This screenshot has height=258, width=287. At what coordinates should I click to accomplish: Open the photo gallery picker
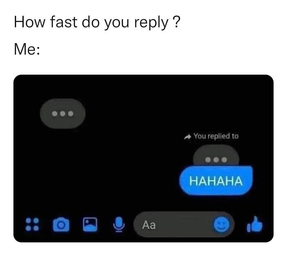click(x=90, y=224)
